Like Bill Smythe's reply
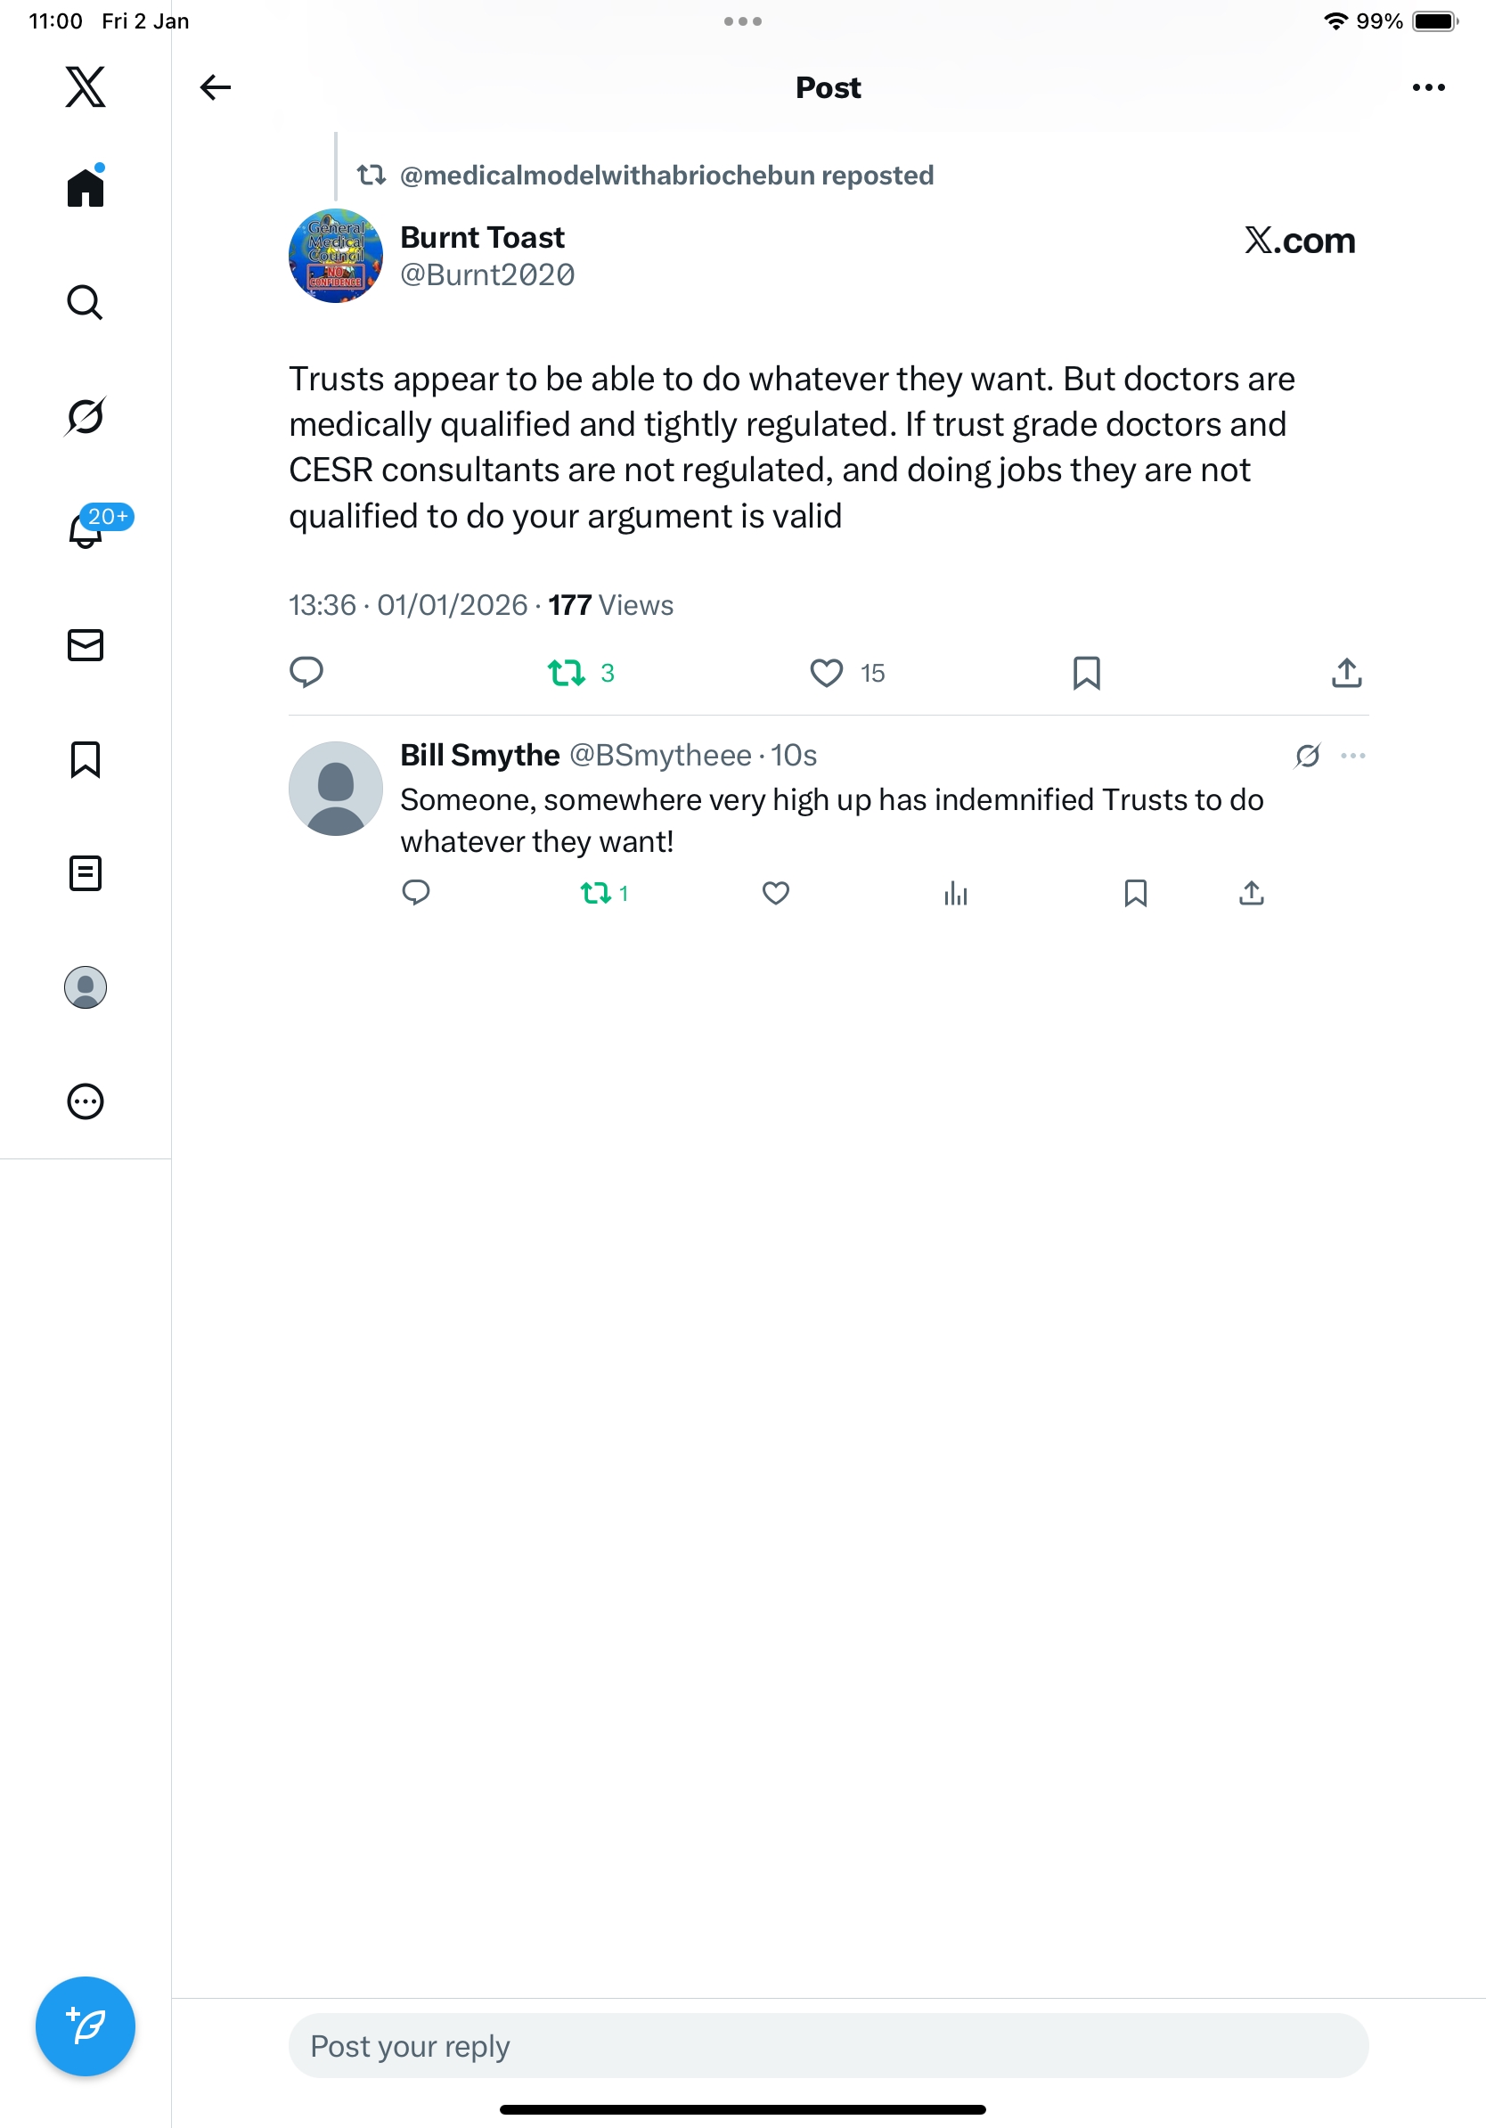 [x=775, y=894]
